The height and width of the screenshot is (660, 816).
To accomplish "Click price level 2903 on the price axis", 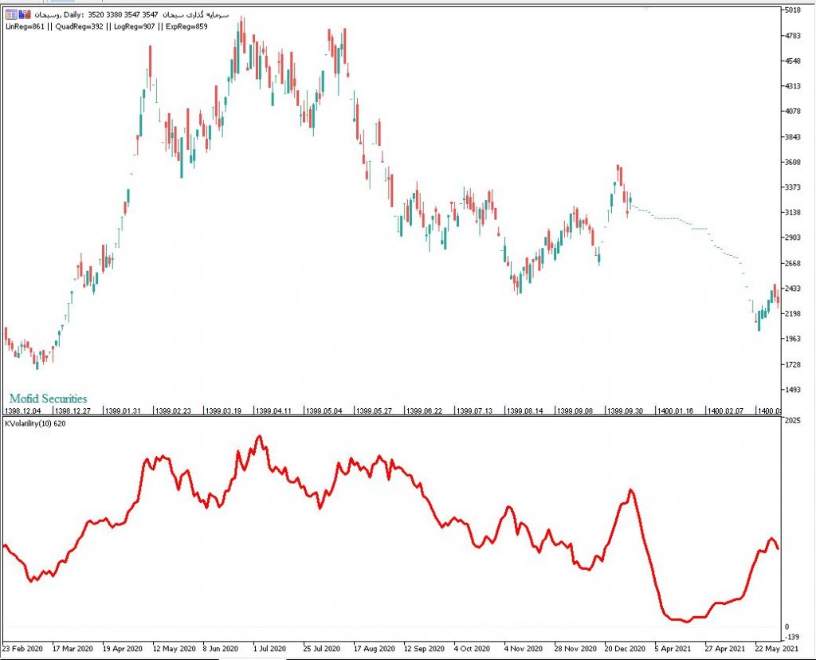I will point(793,238).
